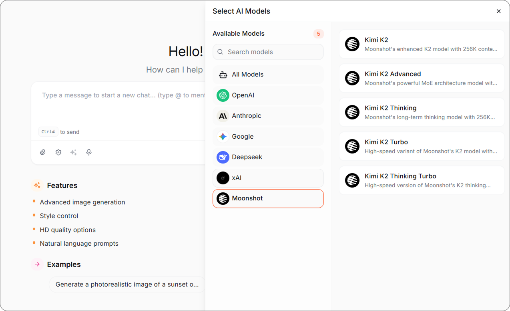The height and width of the screenshot is (311, 510).
Task: Choose the Kimi K2 Thinking model
Action: coord(422,112)
